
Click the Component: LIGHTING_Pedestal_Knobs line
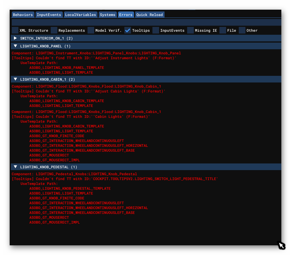coord(74,174)
